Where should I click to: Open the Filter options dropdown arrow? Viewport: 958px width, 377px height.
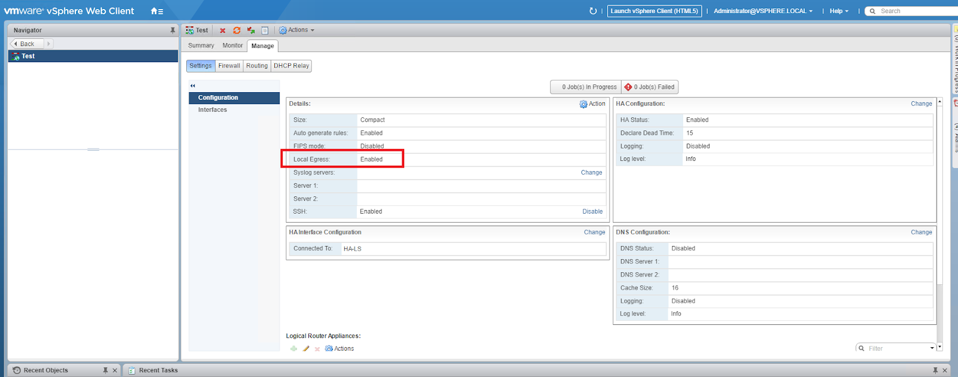point(932,348)
